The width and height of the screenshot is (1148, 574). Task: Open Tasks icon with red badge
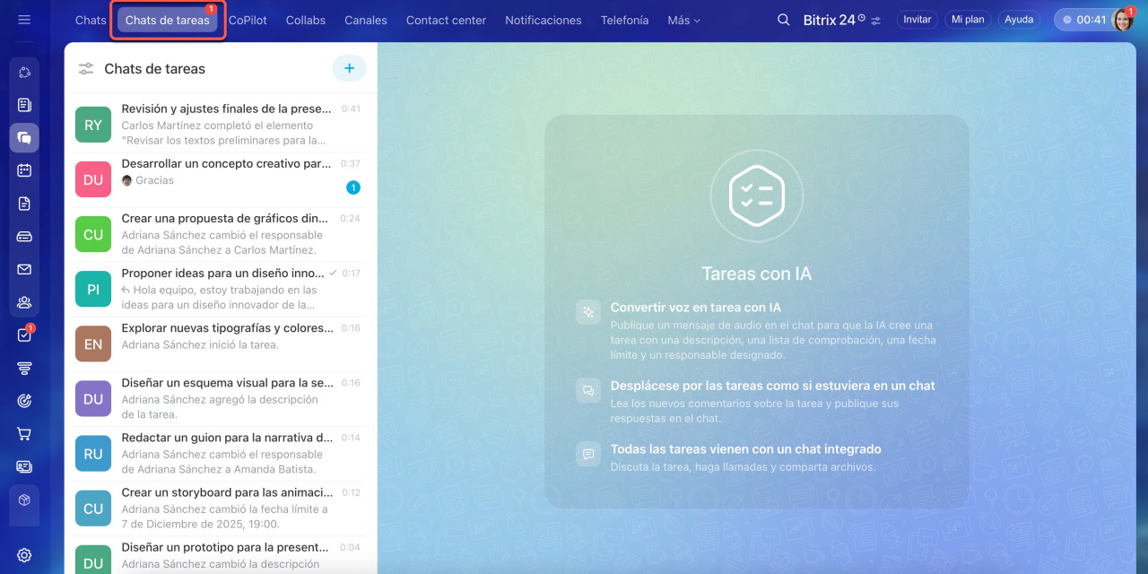click(24, 335)
